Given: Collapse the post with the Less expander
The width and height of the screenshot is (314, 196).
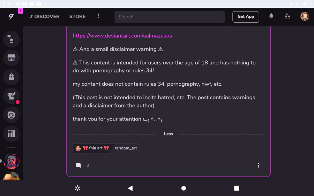Looking at the screenshot, I should point(168,134).
